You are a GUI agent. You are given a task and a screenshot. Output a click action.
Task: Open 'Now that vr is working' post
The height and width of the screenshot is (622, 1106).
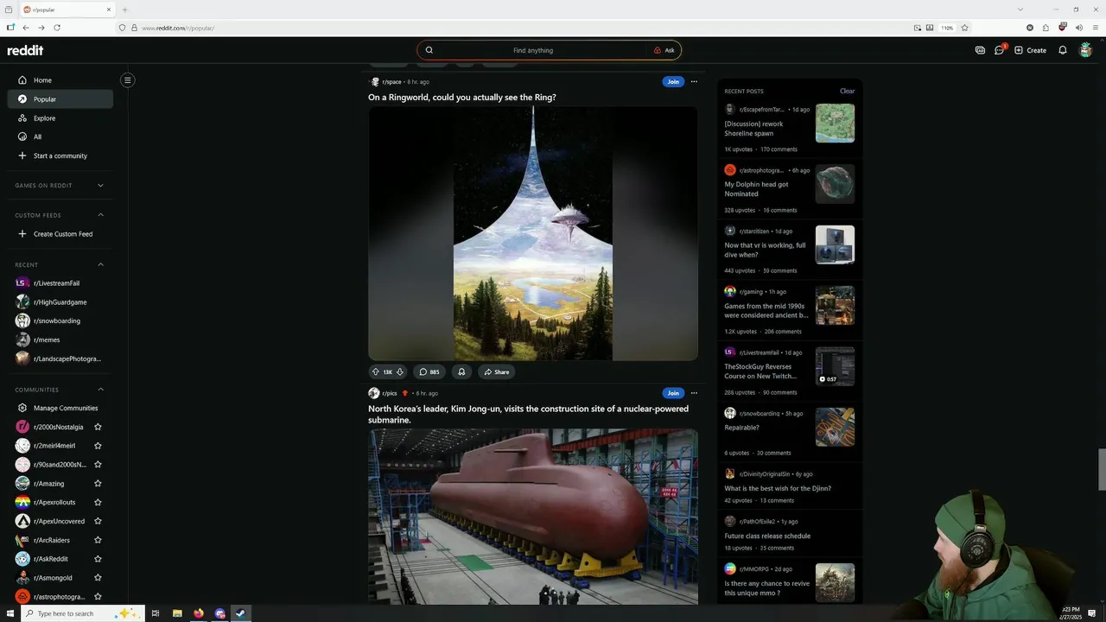click(x=765, y=250)
